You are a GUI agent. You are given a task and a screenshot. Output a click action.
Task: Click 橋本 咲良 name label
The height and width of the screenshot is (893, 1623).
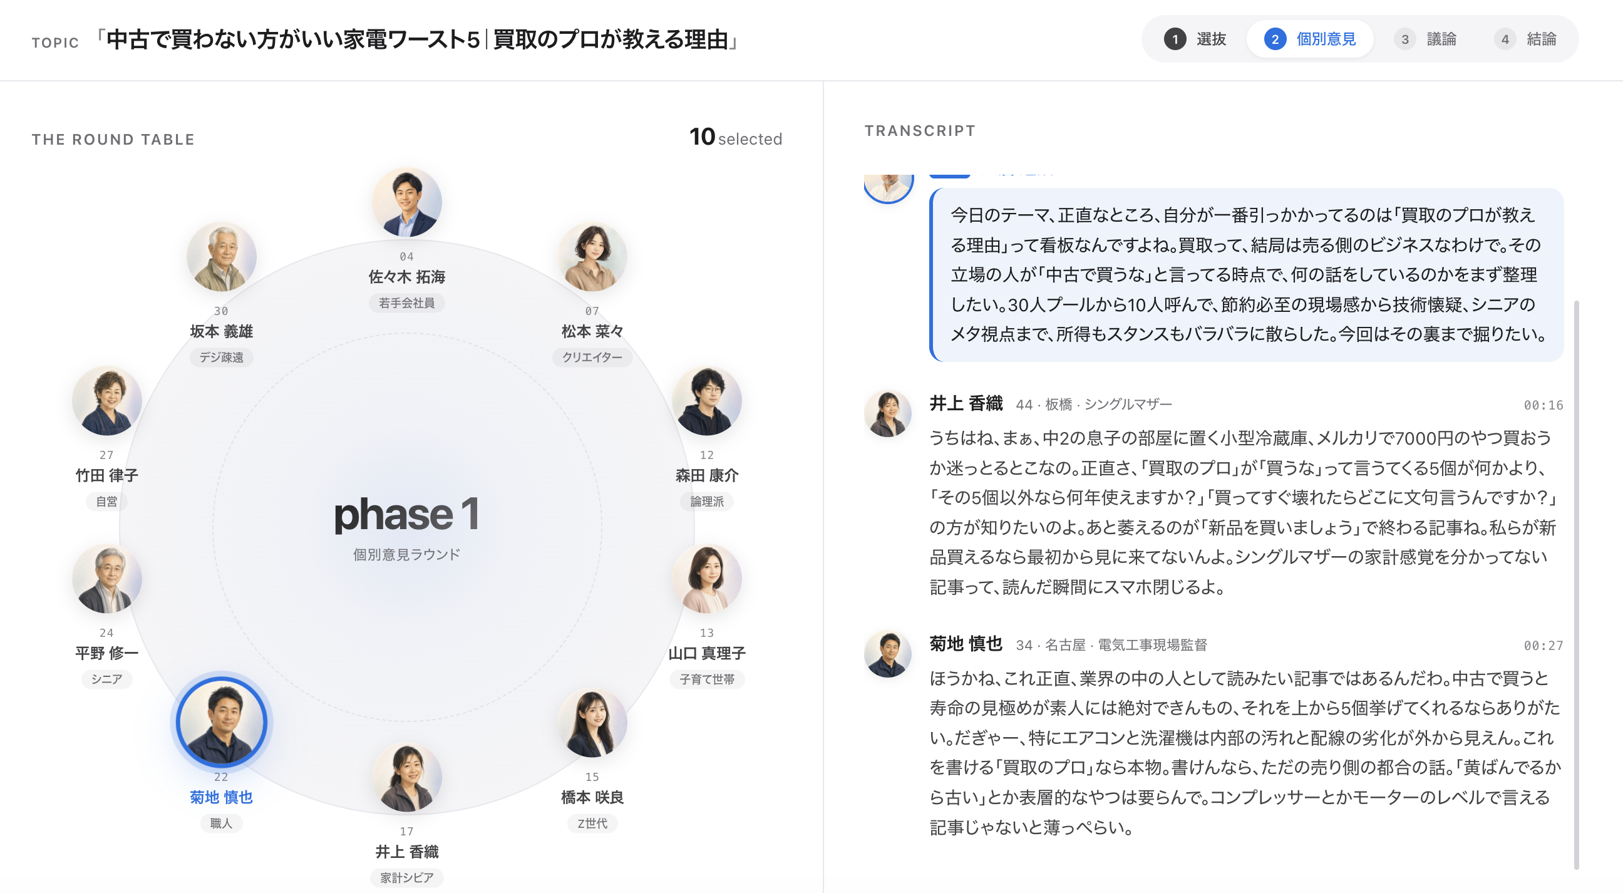592,797
